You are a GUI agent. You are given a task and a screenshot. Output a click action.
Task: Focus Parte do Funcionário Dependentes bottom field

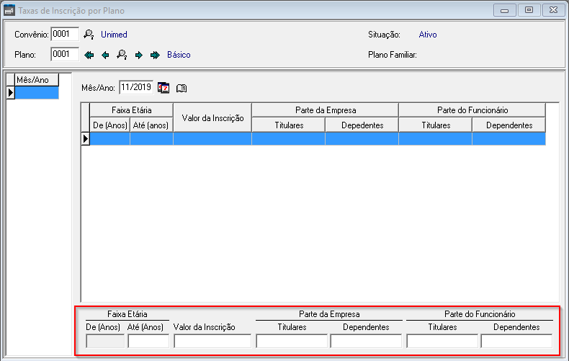(516, 342)
